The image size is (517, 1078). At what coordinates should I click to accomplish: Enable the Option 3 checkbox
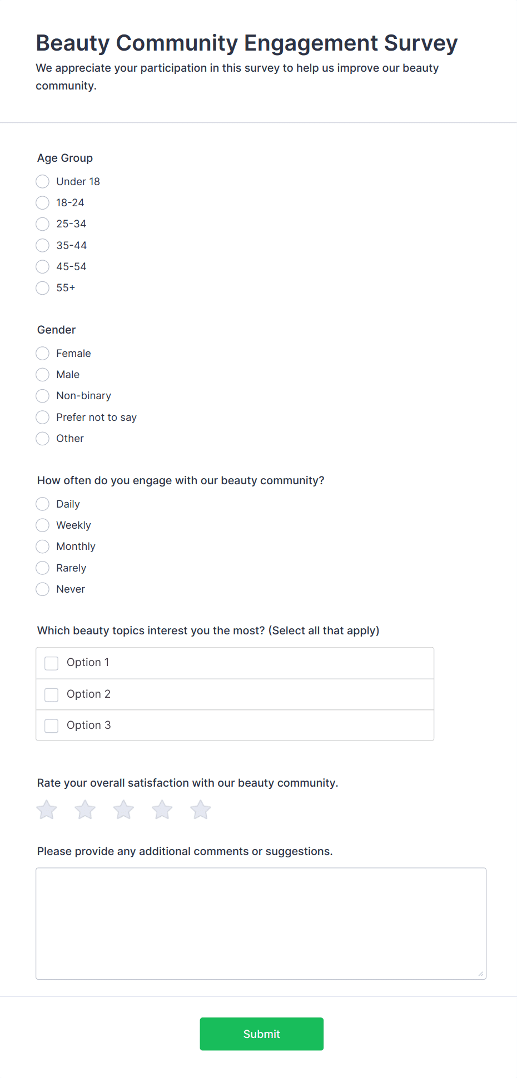pyautogui.click(x=52, y=726)
